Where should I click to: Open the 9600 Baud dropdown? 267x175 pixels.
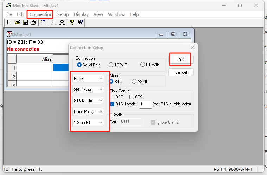tap(88, 90)
